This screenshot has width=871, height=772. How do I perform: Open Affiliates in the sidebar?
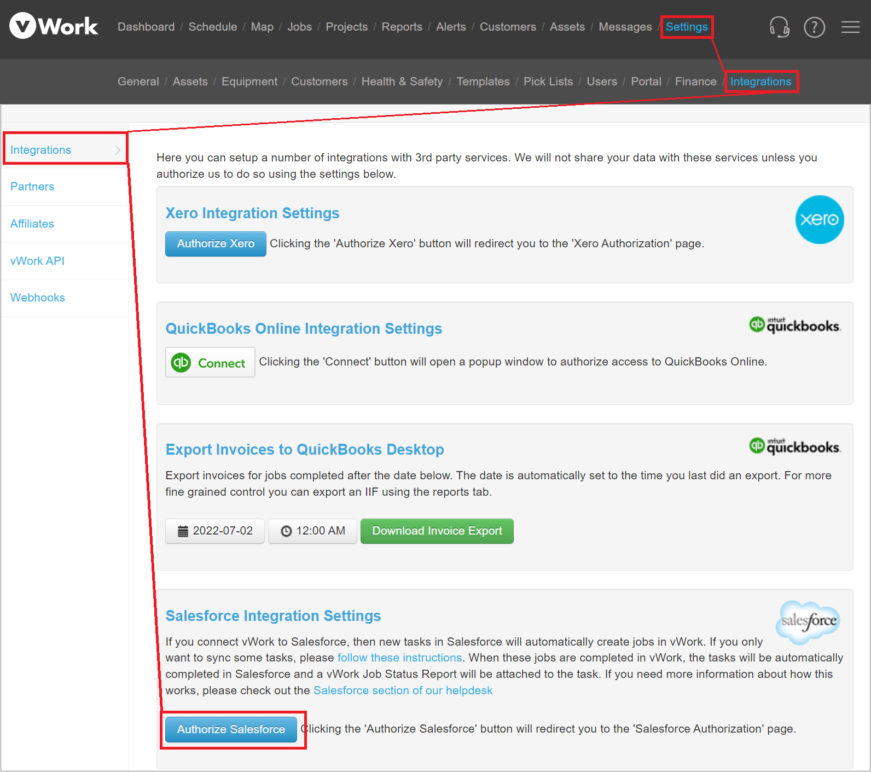click(65, 224)
